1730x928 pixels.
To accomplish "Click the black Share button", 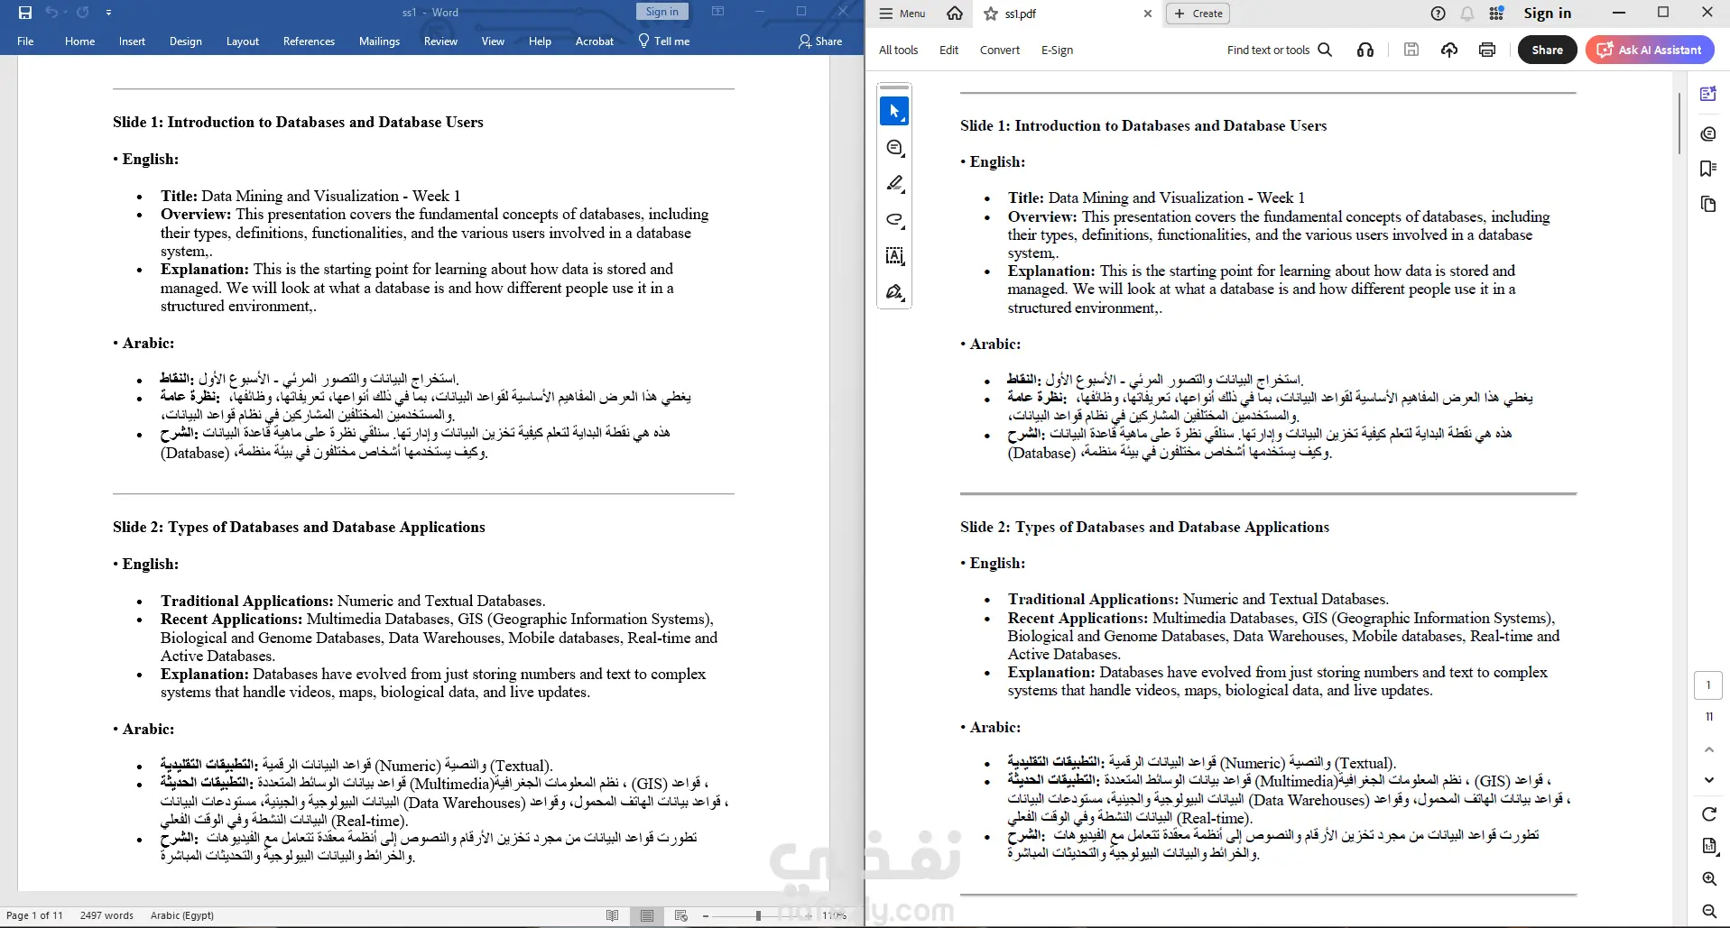I will pyautogui.click(x=1547, y=50).
